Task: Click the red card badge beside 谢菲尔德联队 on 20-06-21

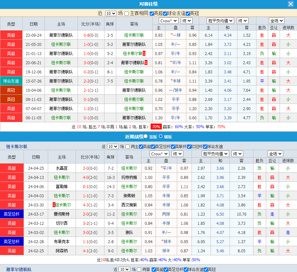Action: coord(146,63)
